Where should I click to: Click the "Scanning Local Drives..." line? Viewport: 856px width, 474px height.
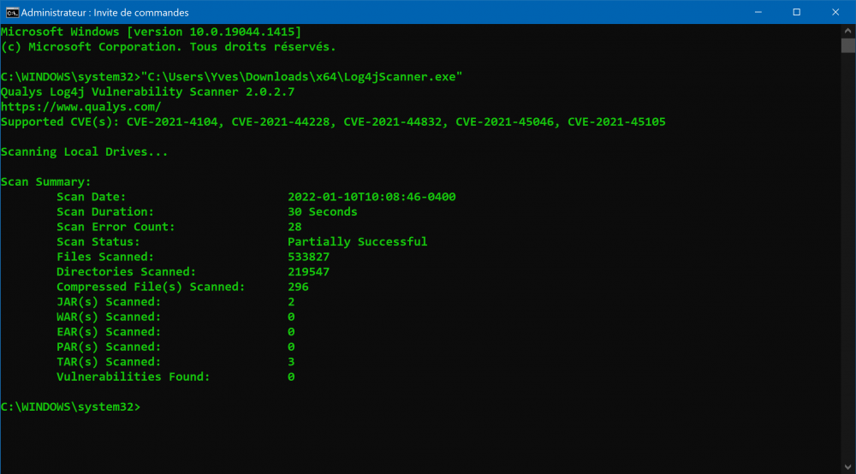(85, 152)
